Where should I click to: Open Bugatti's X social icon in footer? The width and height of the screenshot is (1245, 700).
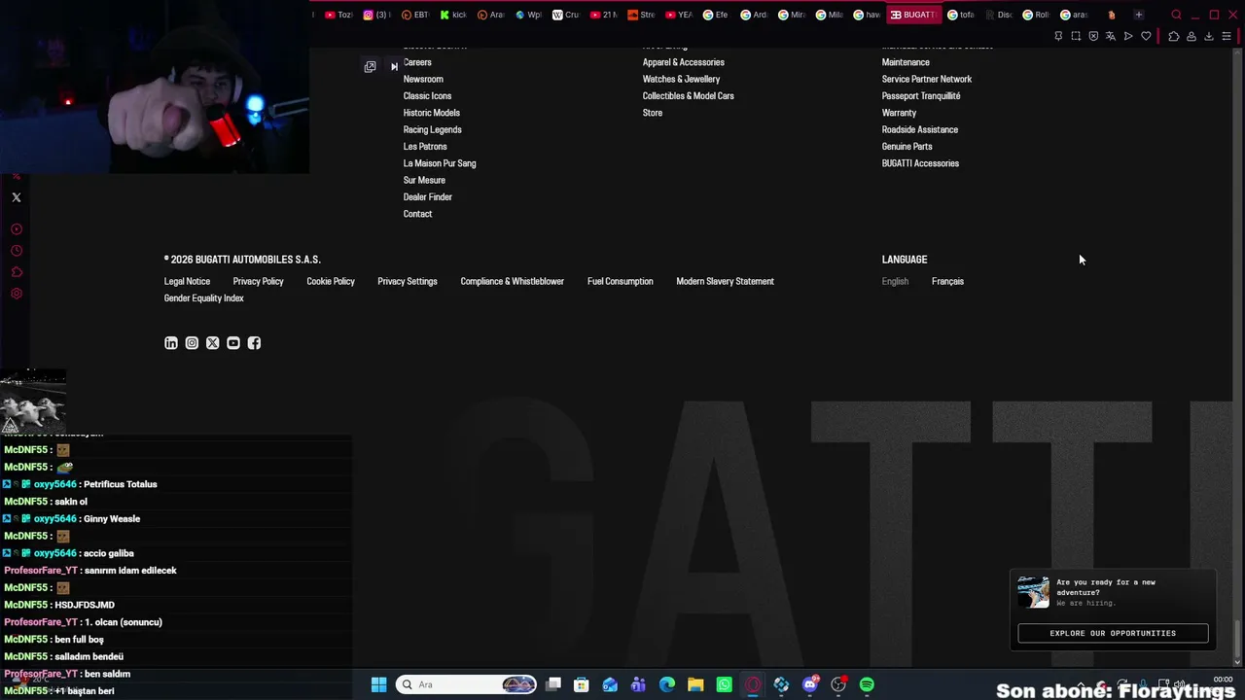tap(213, 343)
